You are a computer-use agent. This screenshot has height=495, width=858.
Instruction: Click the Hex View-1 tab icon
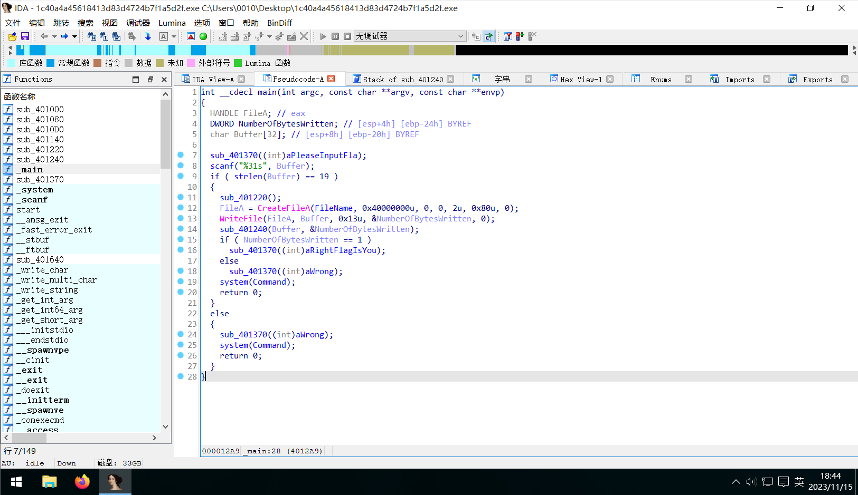pos(554,79)
